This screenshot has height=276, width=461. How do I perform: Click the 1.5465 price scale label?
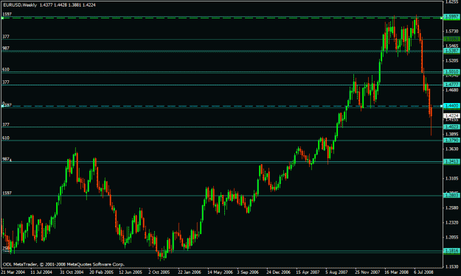(x=452, y=46)
